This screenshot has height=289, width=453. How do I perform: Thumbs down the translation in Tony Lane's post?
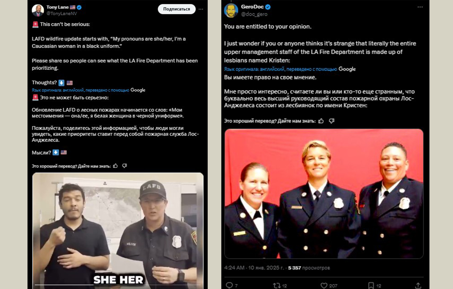[x=124, y=166]
